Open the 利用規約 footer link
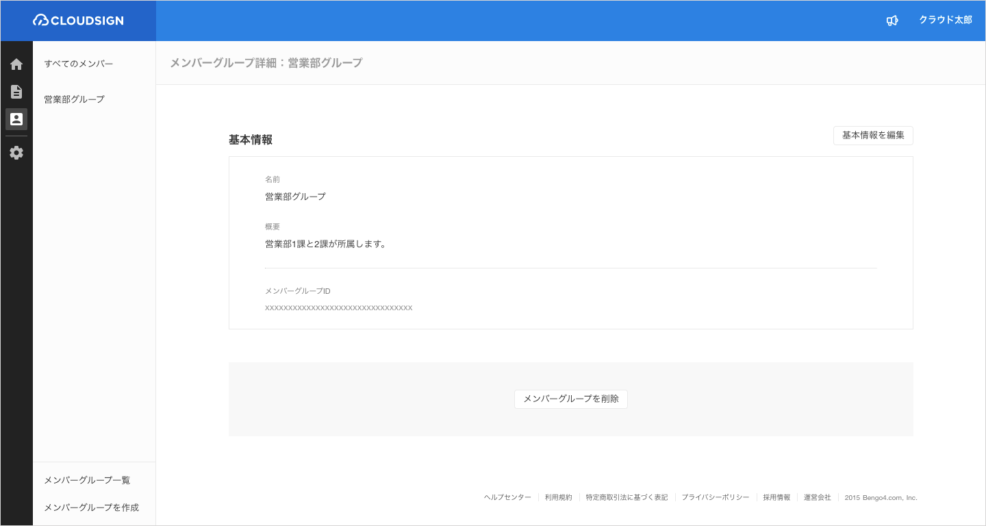986x526 pixels. coord(558,497)
